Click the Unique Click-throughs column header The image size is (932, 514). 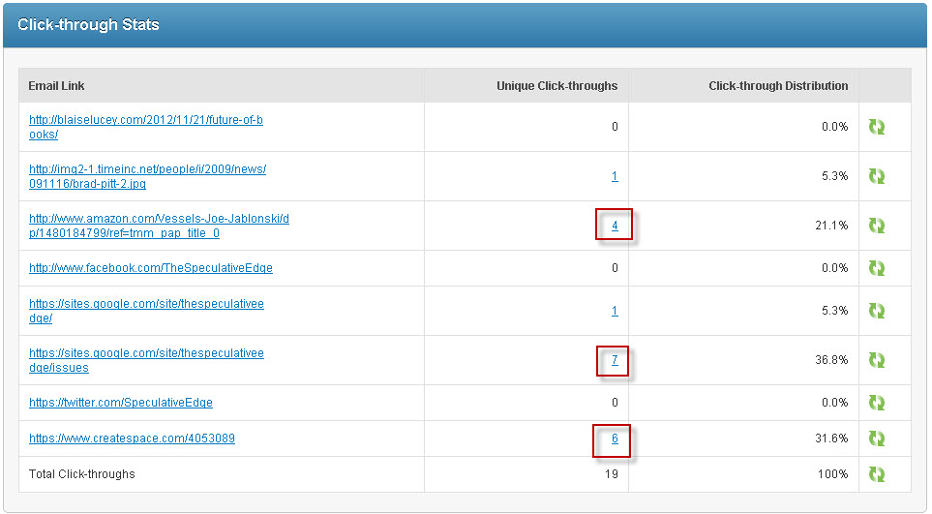click(556, 85)
